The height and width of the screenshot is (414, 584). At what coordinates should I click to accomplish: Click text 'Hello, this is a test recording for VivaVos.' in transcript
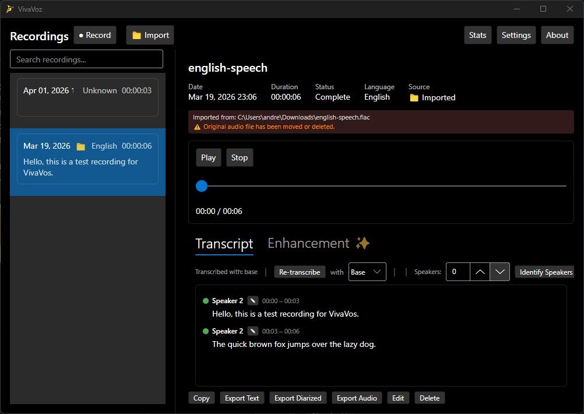tap(285, 314)
